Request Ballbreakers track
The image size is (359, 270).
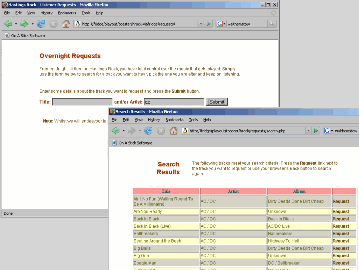[x=341, y=234]
